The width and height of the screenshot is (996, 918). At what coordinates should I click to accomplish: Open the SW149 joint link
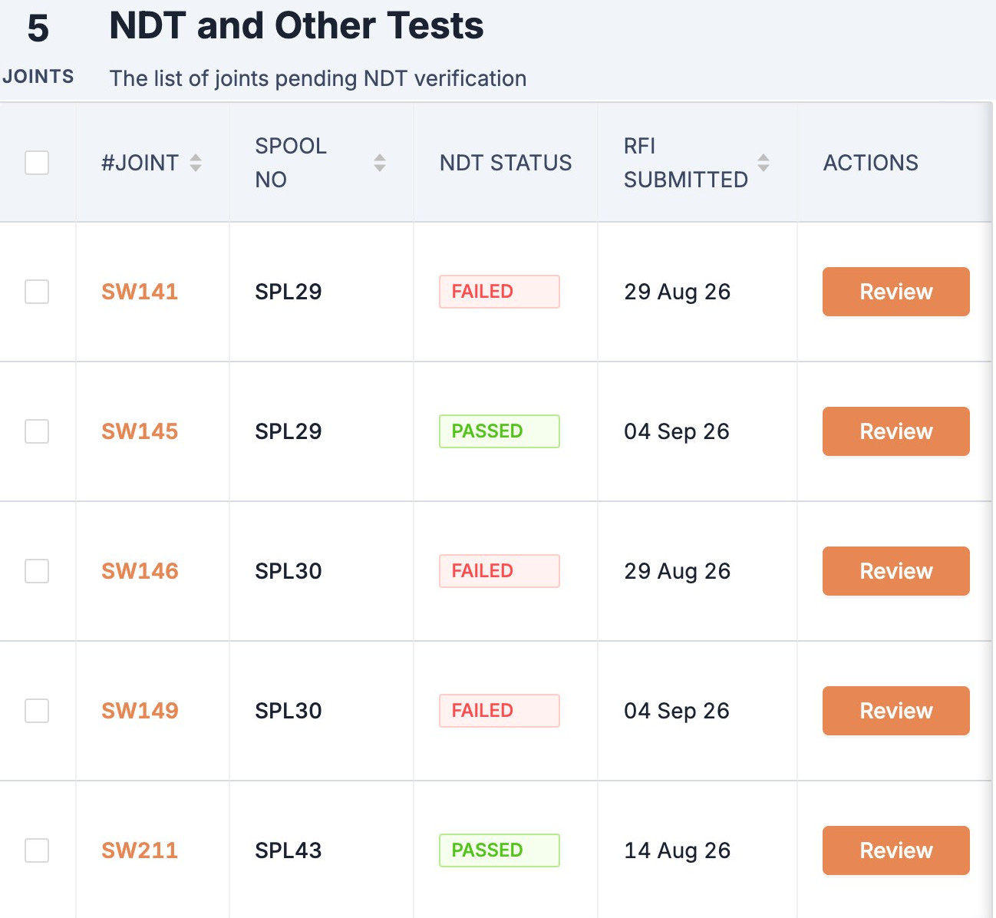pyautogui.click(x=140, y=711)
